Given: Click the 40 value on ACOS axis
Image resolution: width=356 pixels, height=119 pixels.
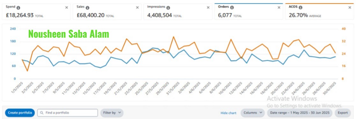Looking at the screenshot, I should point(344,29).
